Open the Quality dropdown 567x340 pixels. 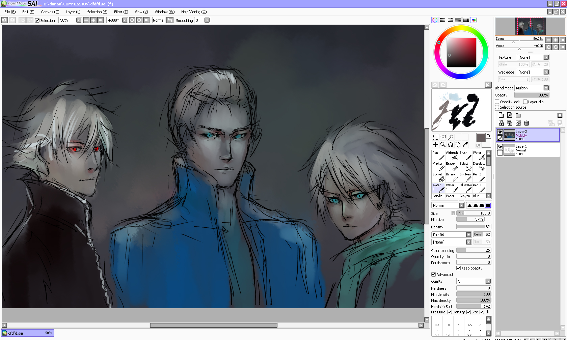click(474, 281)
